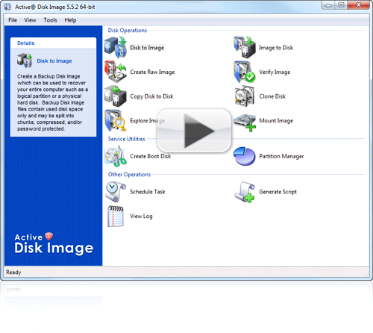Open the File menu

pos(13,20)
